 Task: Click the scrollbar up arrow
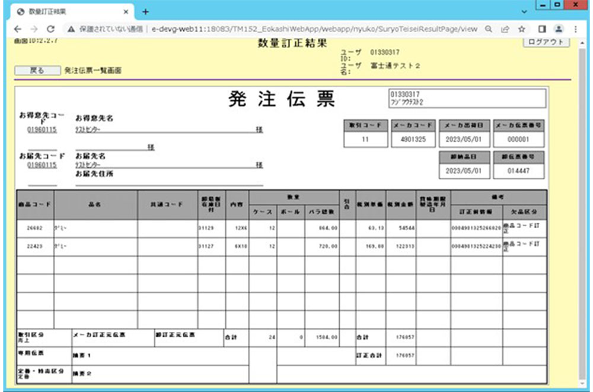583,43
